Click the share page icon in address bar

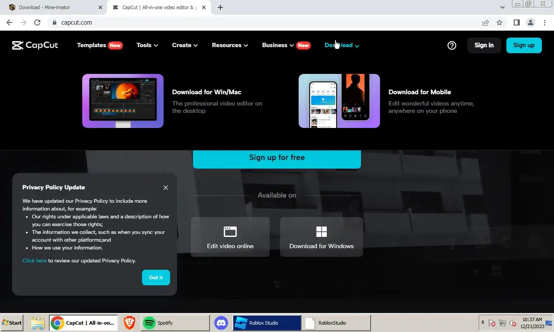486,22
